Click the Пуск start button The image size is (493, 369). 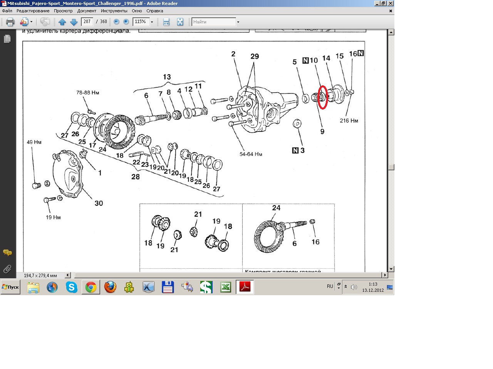pos(10,287)
